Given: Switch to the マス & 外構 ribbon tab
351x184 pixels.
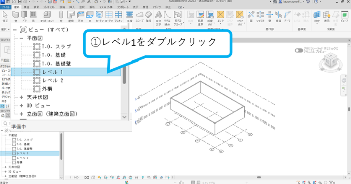Looking at the screenshot, I should [106, 7].
